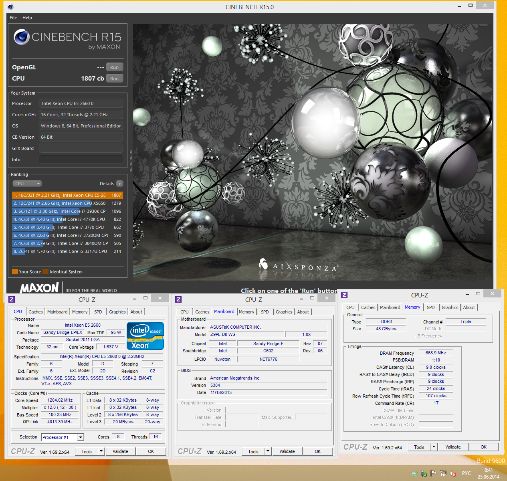This screenshot has width=507, height=481.
Task: Open the CPU ranking type dropdown
Action: click(x=27, y=184)
